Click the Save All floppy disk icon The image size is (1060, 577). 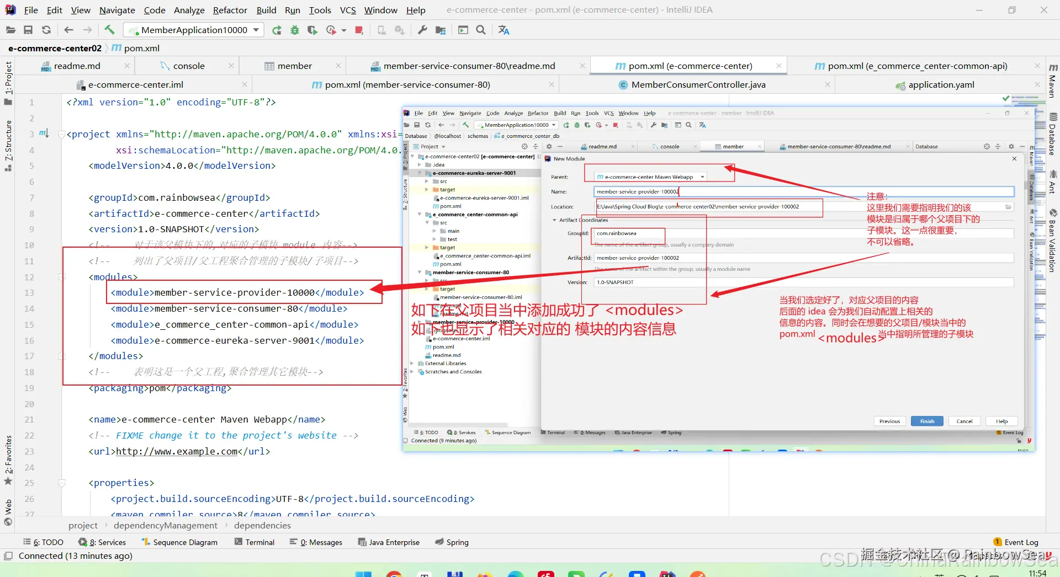click(28, 30)
